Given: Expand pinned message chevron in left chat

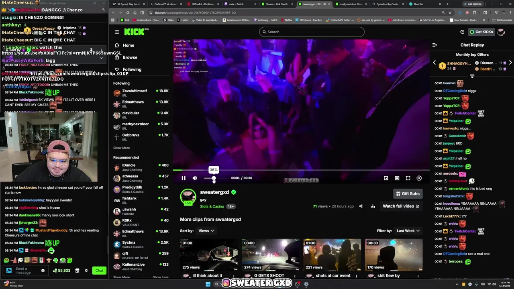Looking at the screenshot, I should [x=101, y=58].
